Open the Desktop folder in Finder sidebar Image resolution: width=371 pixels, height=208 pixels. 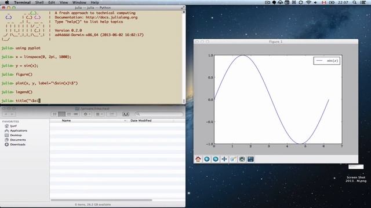(x=13, y=135)
